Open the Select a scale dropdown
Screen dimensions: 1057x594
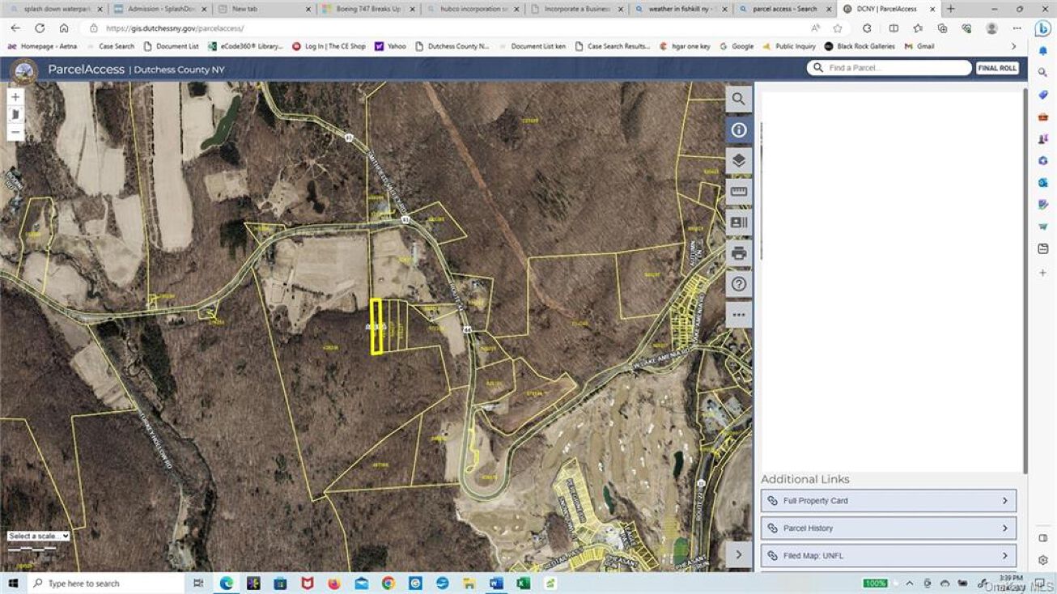(x=37, y=535)
